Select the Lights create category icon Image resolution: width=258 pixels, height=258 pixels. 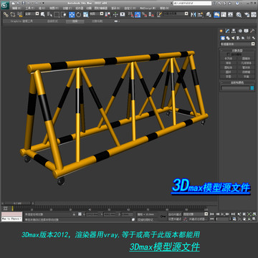pos(233,38)
